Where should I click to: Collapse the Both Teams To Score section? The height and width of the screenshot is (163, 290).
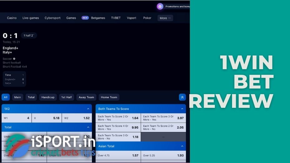[182, 109]
